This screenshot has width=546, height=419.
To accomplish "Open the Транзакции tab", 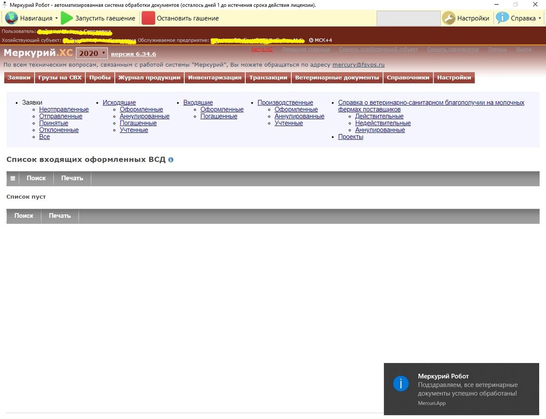I will tap(268, 78).
